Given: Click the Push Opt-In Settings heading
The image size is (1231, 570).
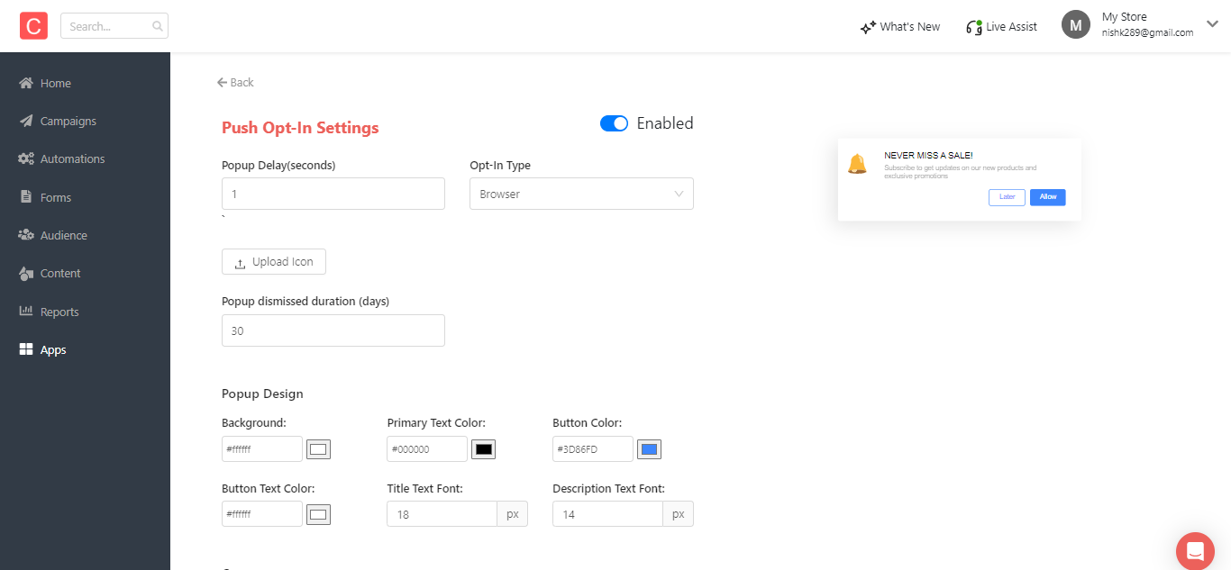Looking at the screenshot, I should tap(300, 128).
